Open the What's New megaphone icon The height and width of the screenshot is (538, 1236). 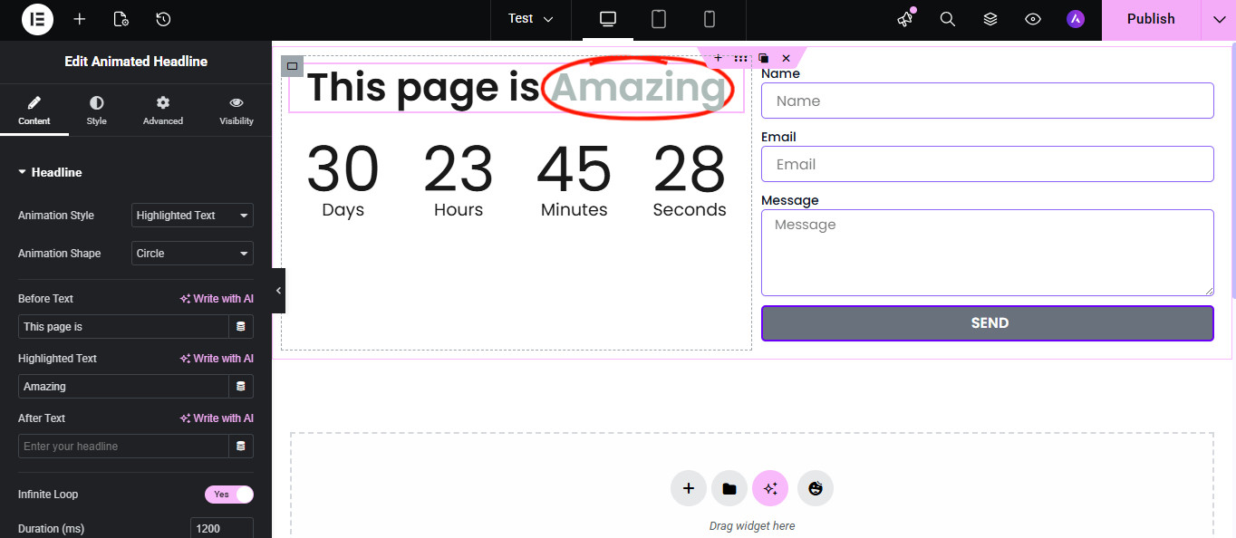pos(905,19)
